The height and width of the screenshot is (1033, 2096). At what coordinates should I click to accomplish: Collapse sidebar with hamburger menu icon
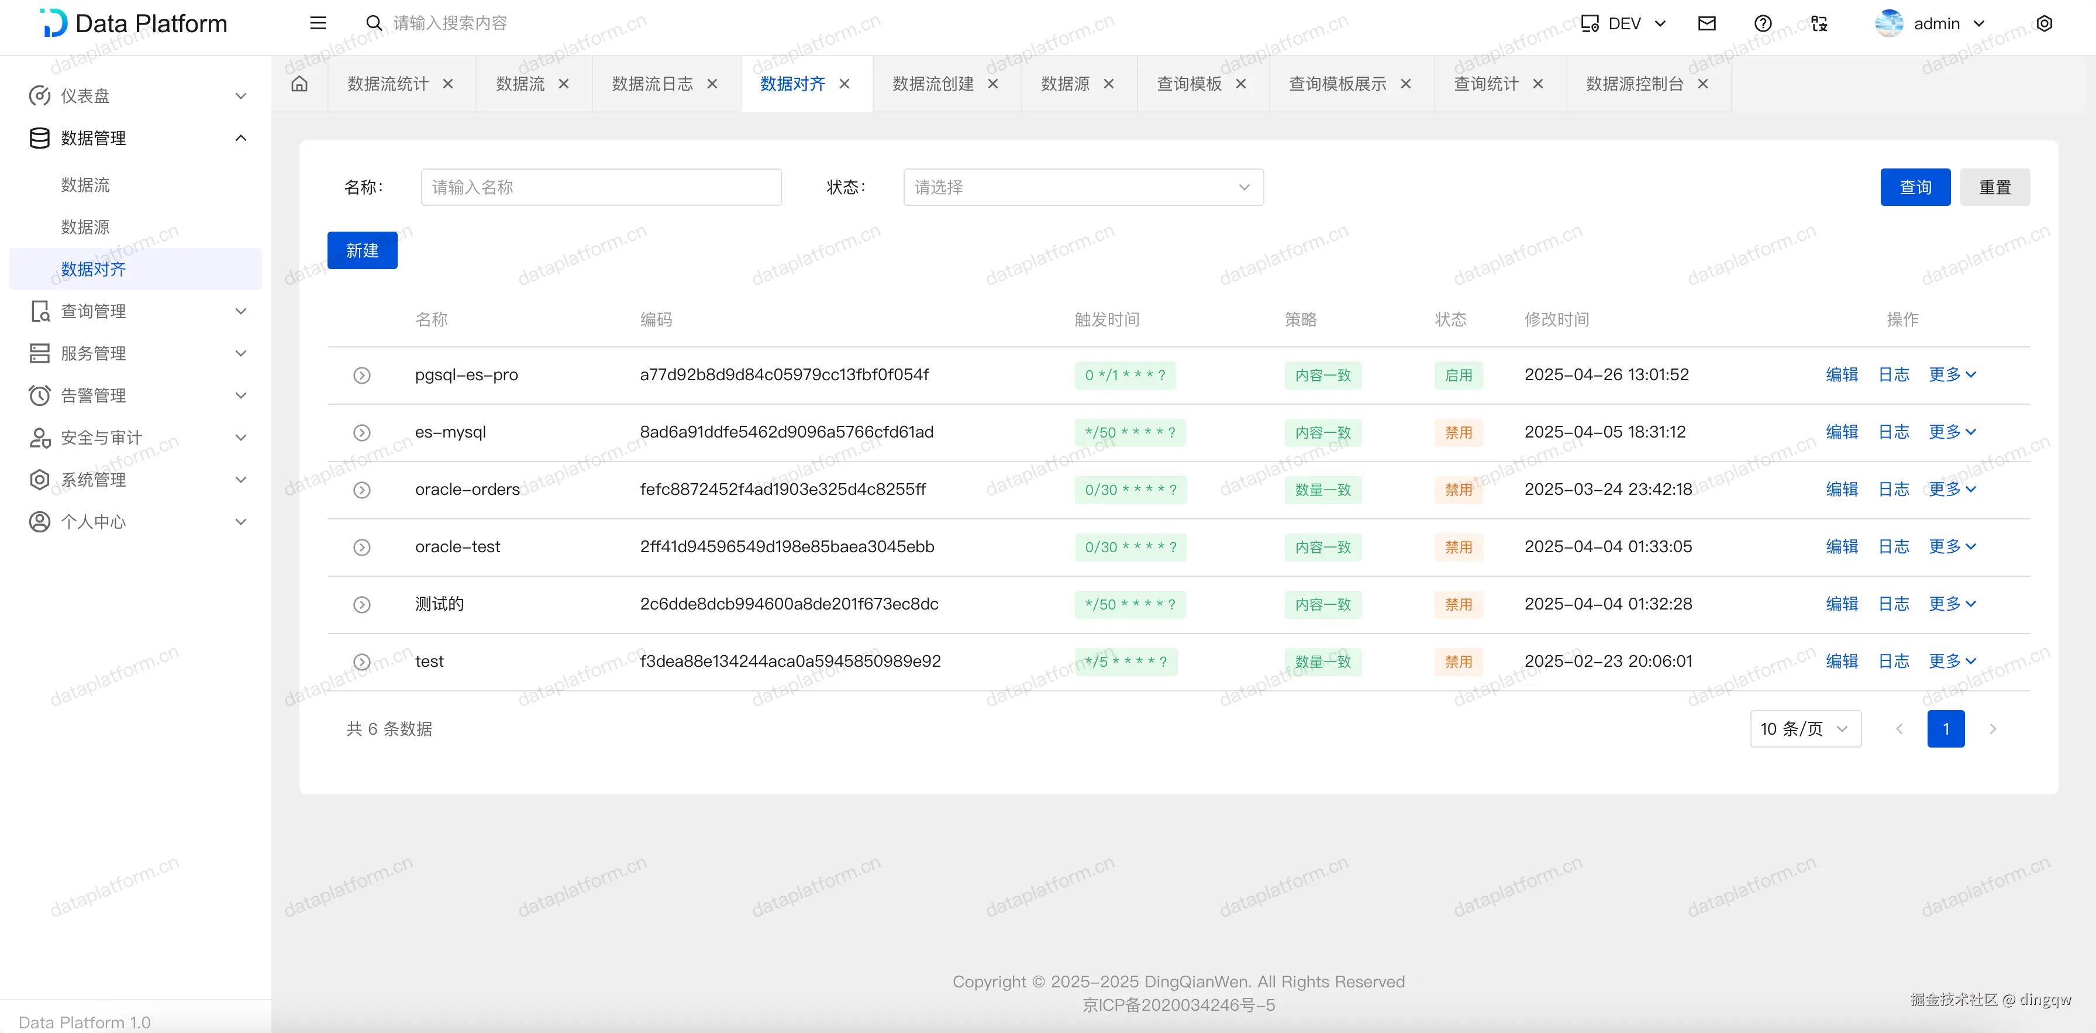pyautogui.click(x=318, y=23)
